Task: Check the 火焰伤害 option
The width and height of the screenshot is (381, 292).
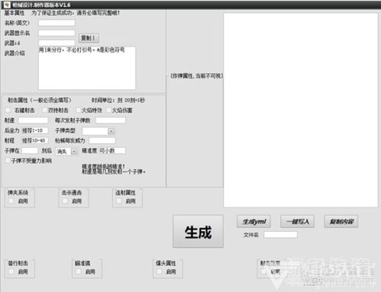Action: coord(109,110)
